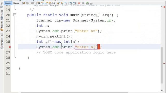
Task: Open the Back history dropdown arrow
Action: (x=30, y=3)
